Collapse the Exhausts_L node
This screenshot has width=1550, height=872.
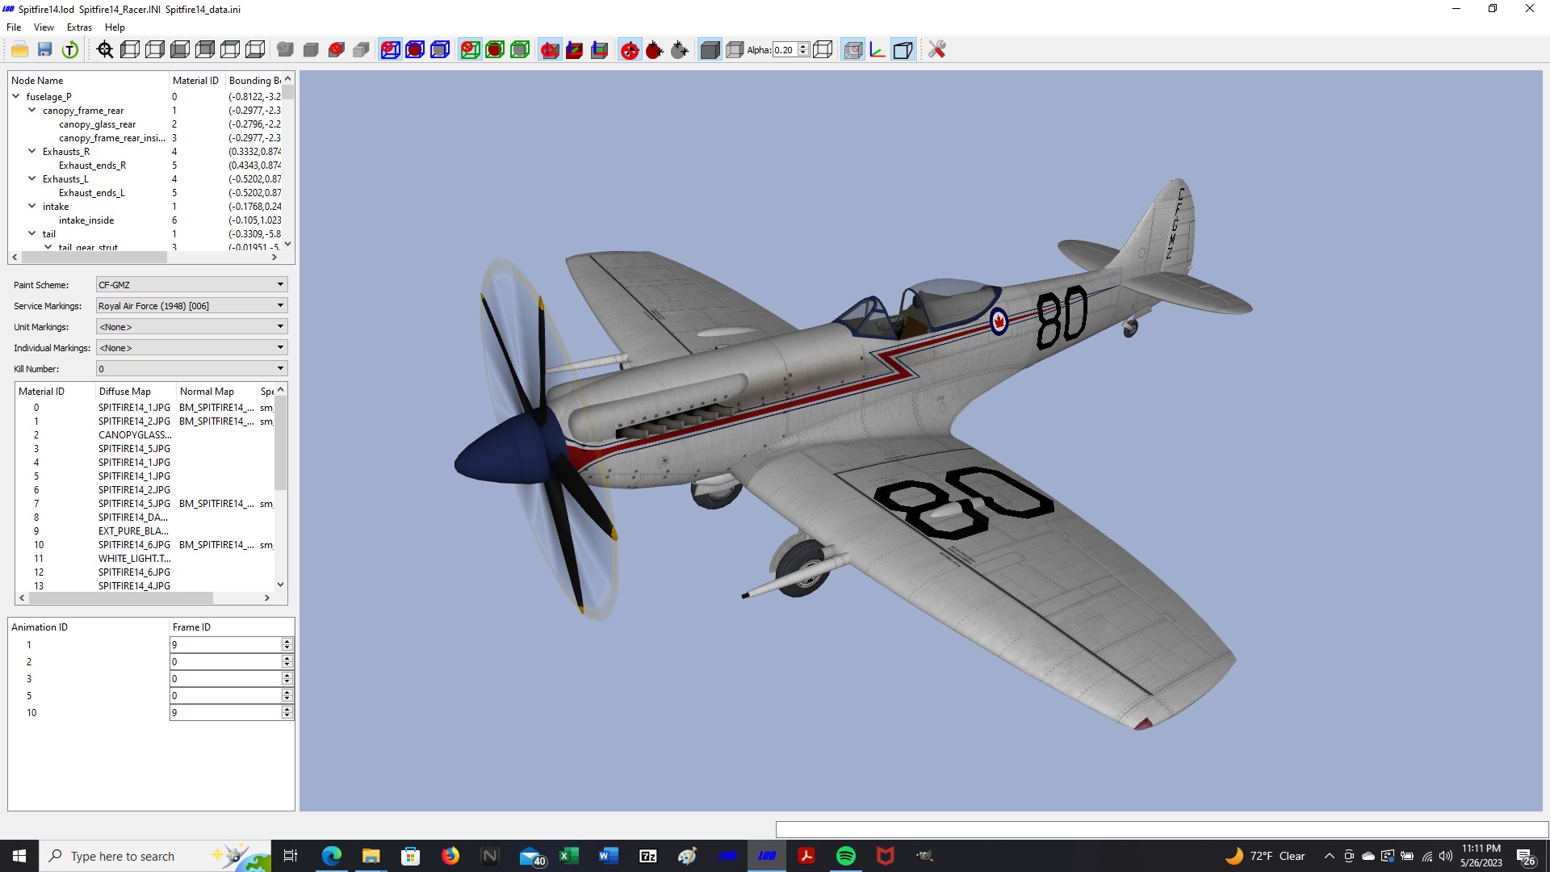coord(32,178)
